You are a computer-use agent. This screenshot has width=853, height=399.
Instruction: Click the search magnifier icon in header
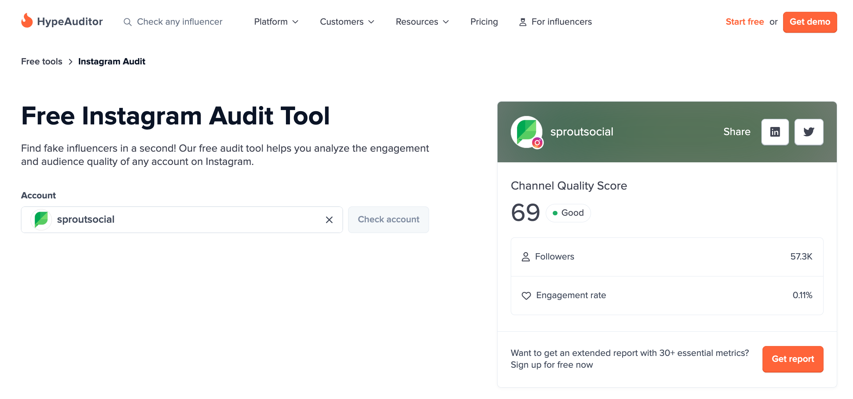[x=127, y=22]
